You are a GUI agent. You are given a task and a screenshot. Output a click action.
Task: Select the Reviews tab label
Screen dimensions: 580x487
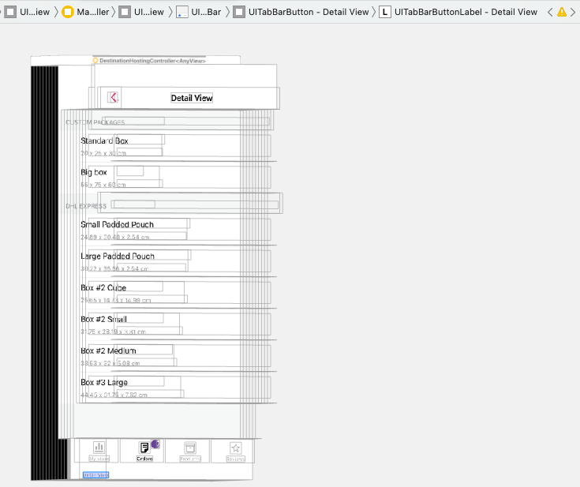(236, 459)
